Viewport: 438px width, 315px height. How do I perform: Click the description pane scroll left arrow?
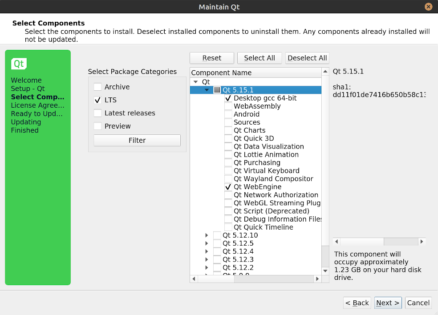(x=337, y=242)
